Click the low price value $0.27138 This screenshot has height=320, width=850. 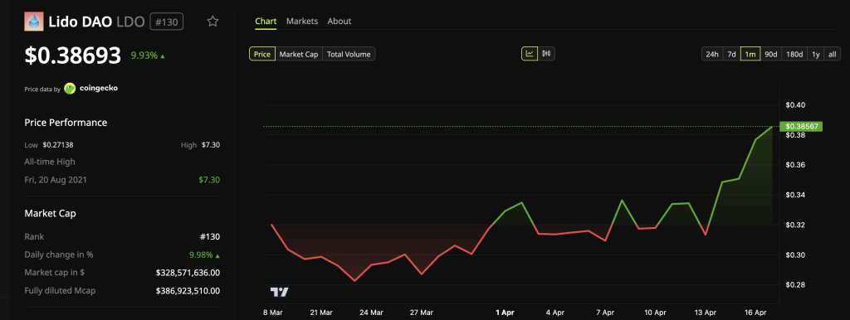(x=59, y=144)
